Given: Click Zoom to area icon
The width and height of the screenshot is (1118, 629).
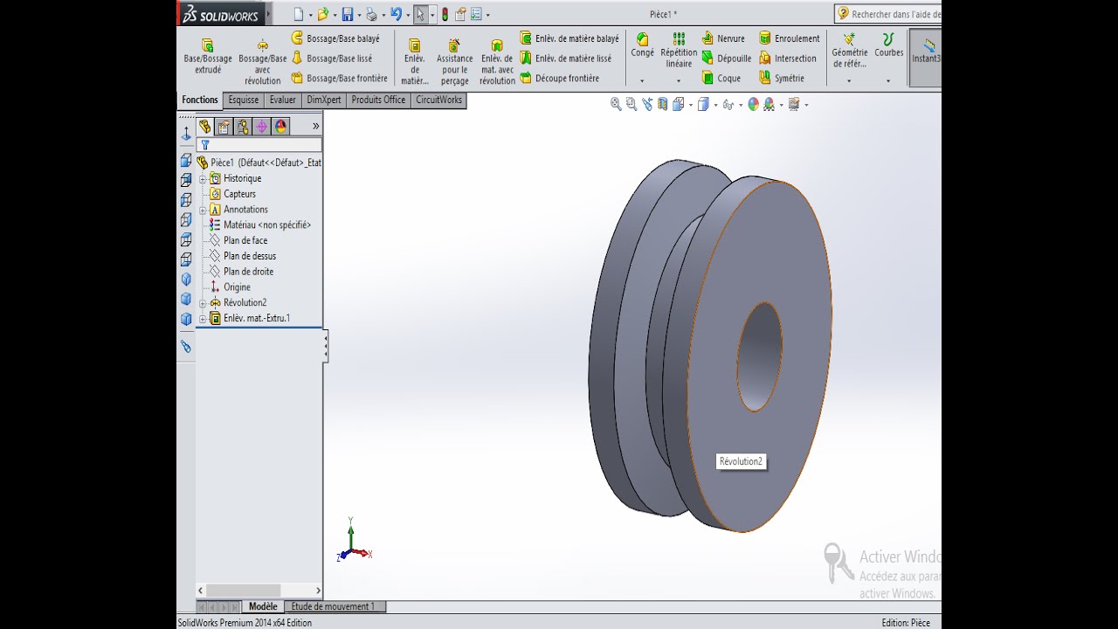Looking at the screenshot, I should (x=631, y=104).
